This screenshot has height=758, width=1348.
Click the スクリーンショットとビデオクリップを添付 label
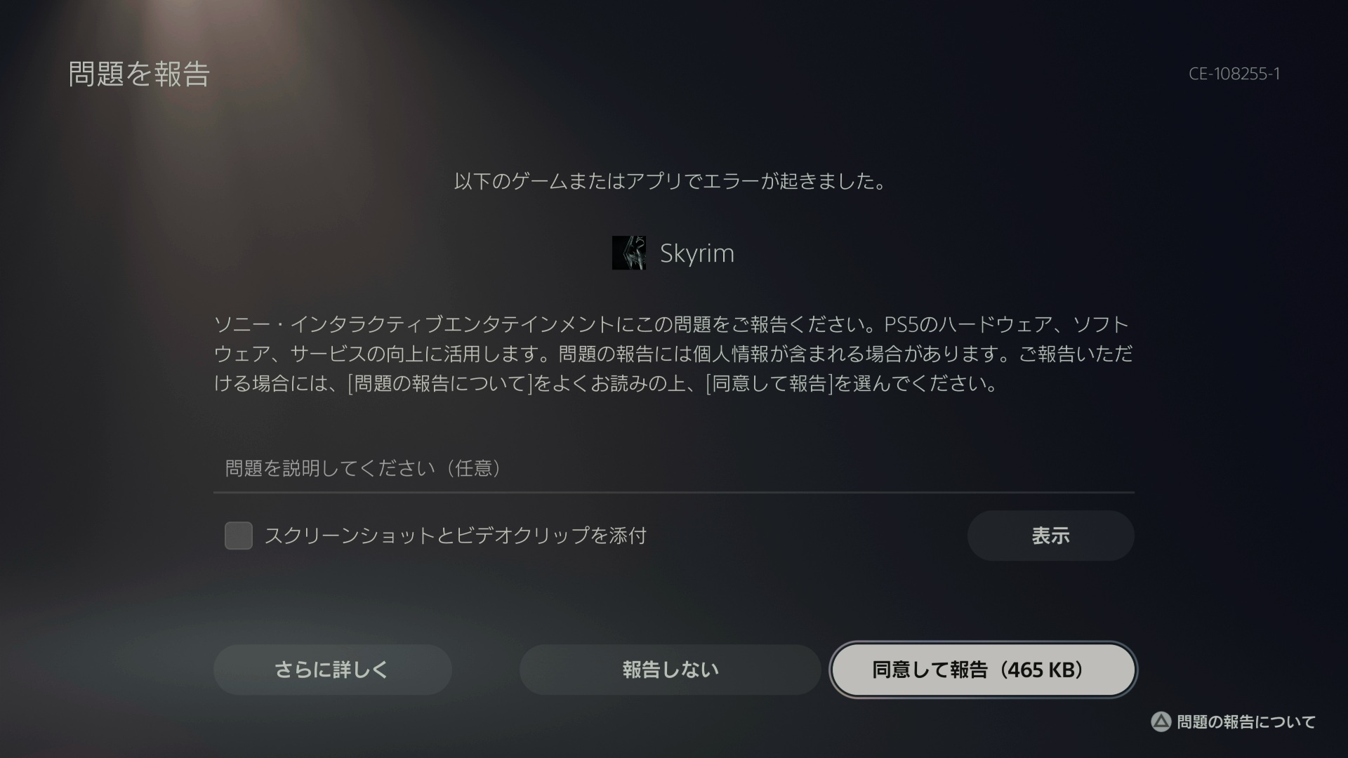[x=456, y=536]
